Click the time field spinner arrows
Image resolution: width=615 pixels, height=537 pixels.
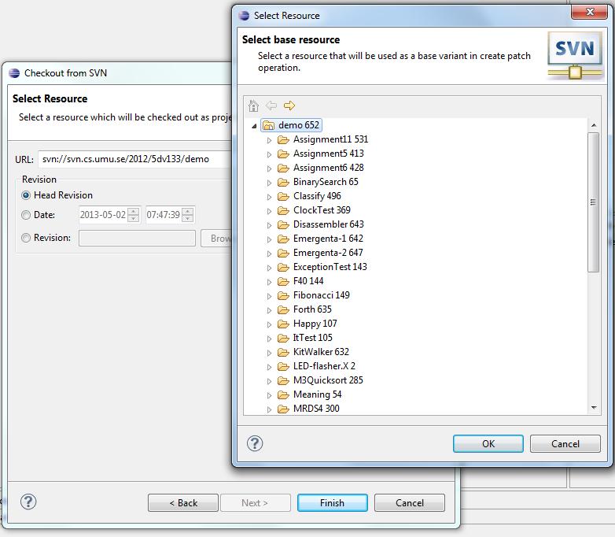pyautogui.click(x=188, y=215)
